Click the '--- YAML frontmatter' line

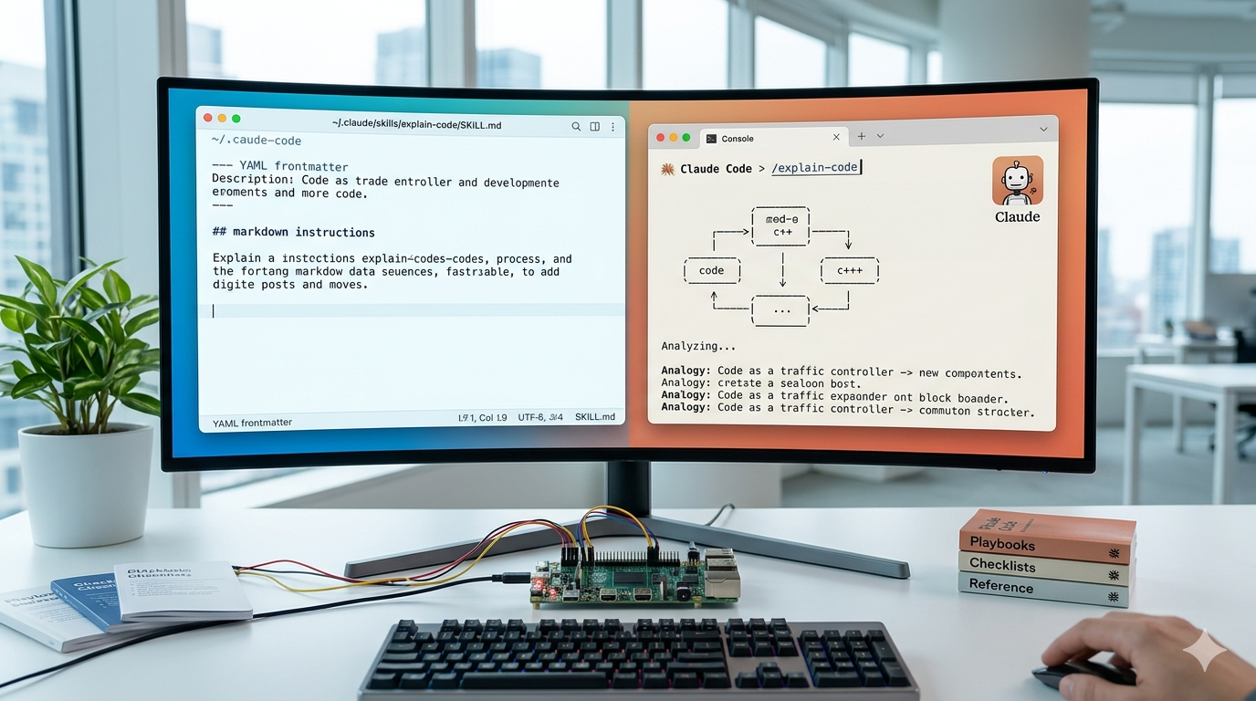(279, 167)
